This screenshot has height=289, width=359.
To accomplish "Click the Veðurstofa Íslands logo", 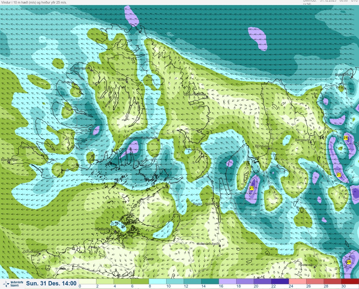I will pyautogui.click(x=13, y=284).
